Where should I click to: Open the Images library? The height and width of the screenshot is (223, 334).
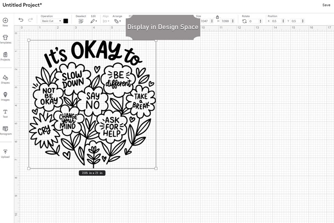click(5, 95)
